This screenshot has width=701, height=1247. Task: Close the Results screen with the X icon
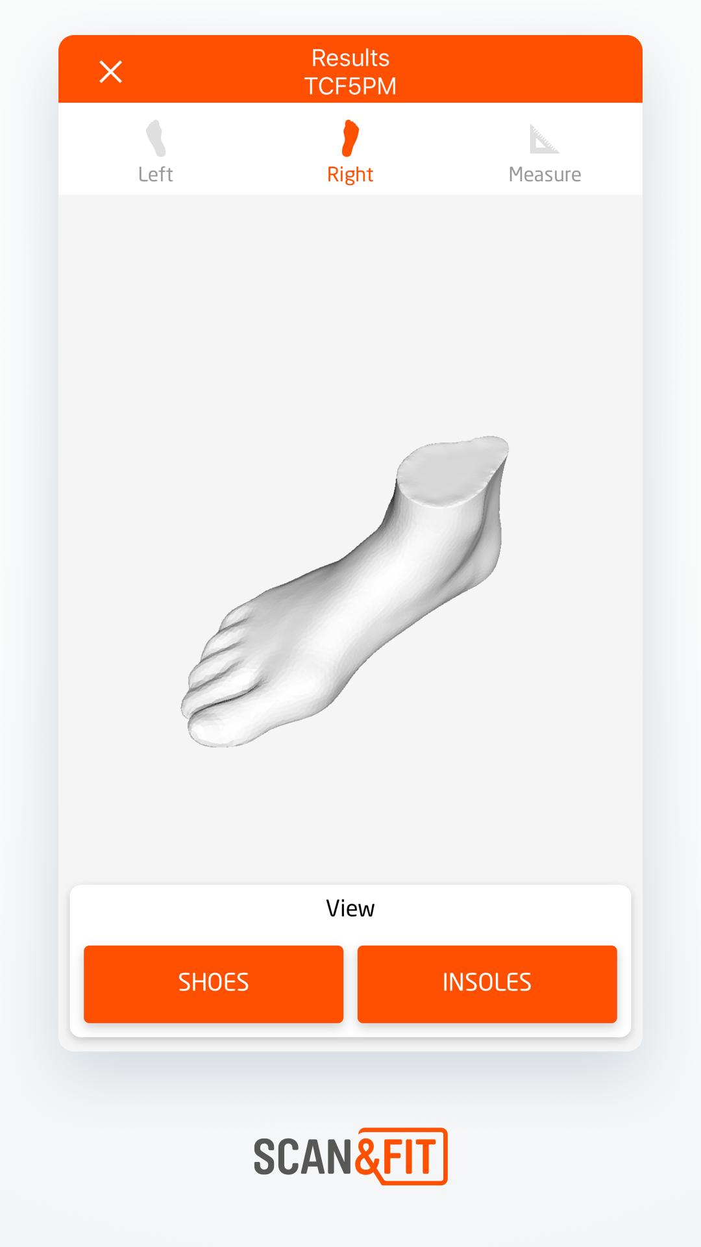pyautogui.click(x=111, y=71)
